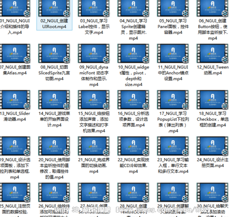
Task: Select the 23_NGUI 学习输入框 video icon
Action: tap(173, 146)
